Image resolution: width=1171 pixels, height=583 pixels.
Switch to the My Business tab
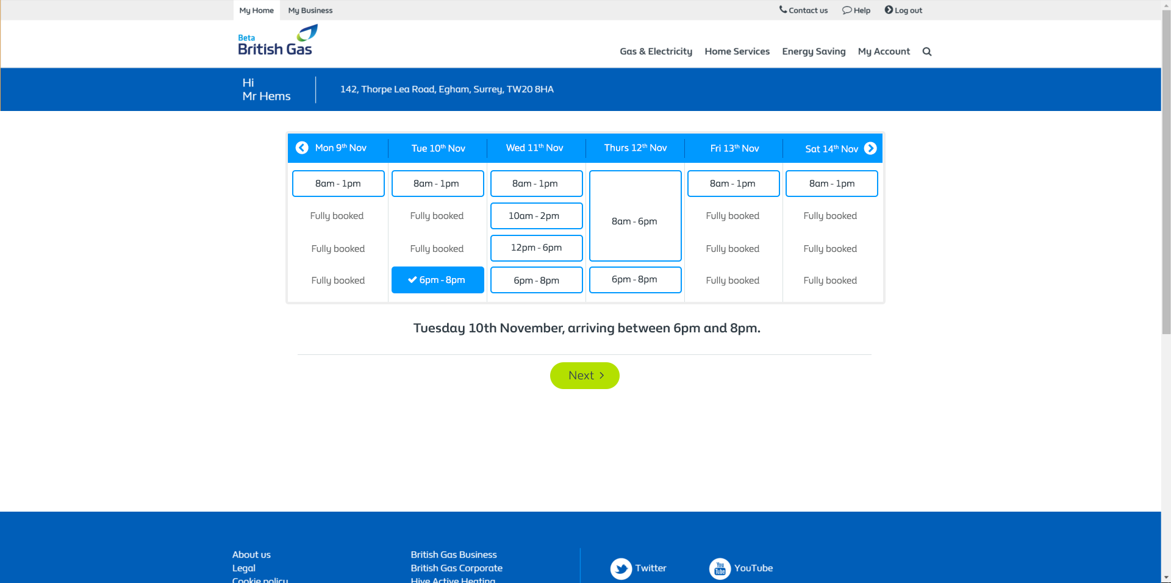pos(310,10)
